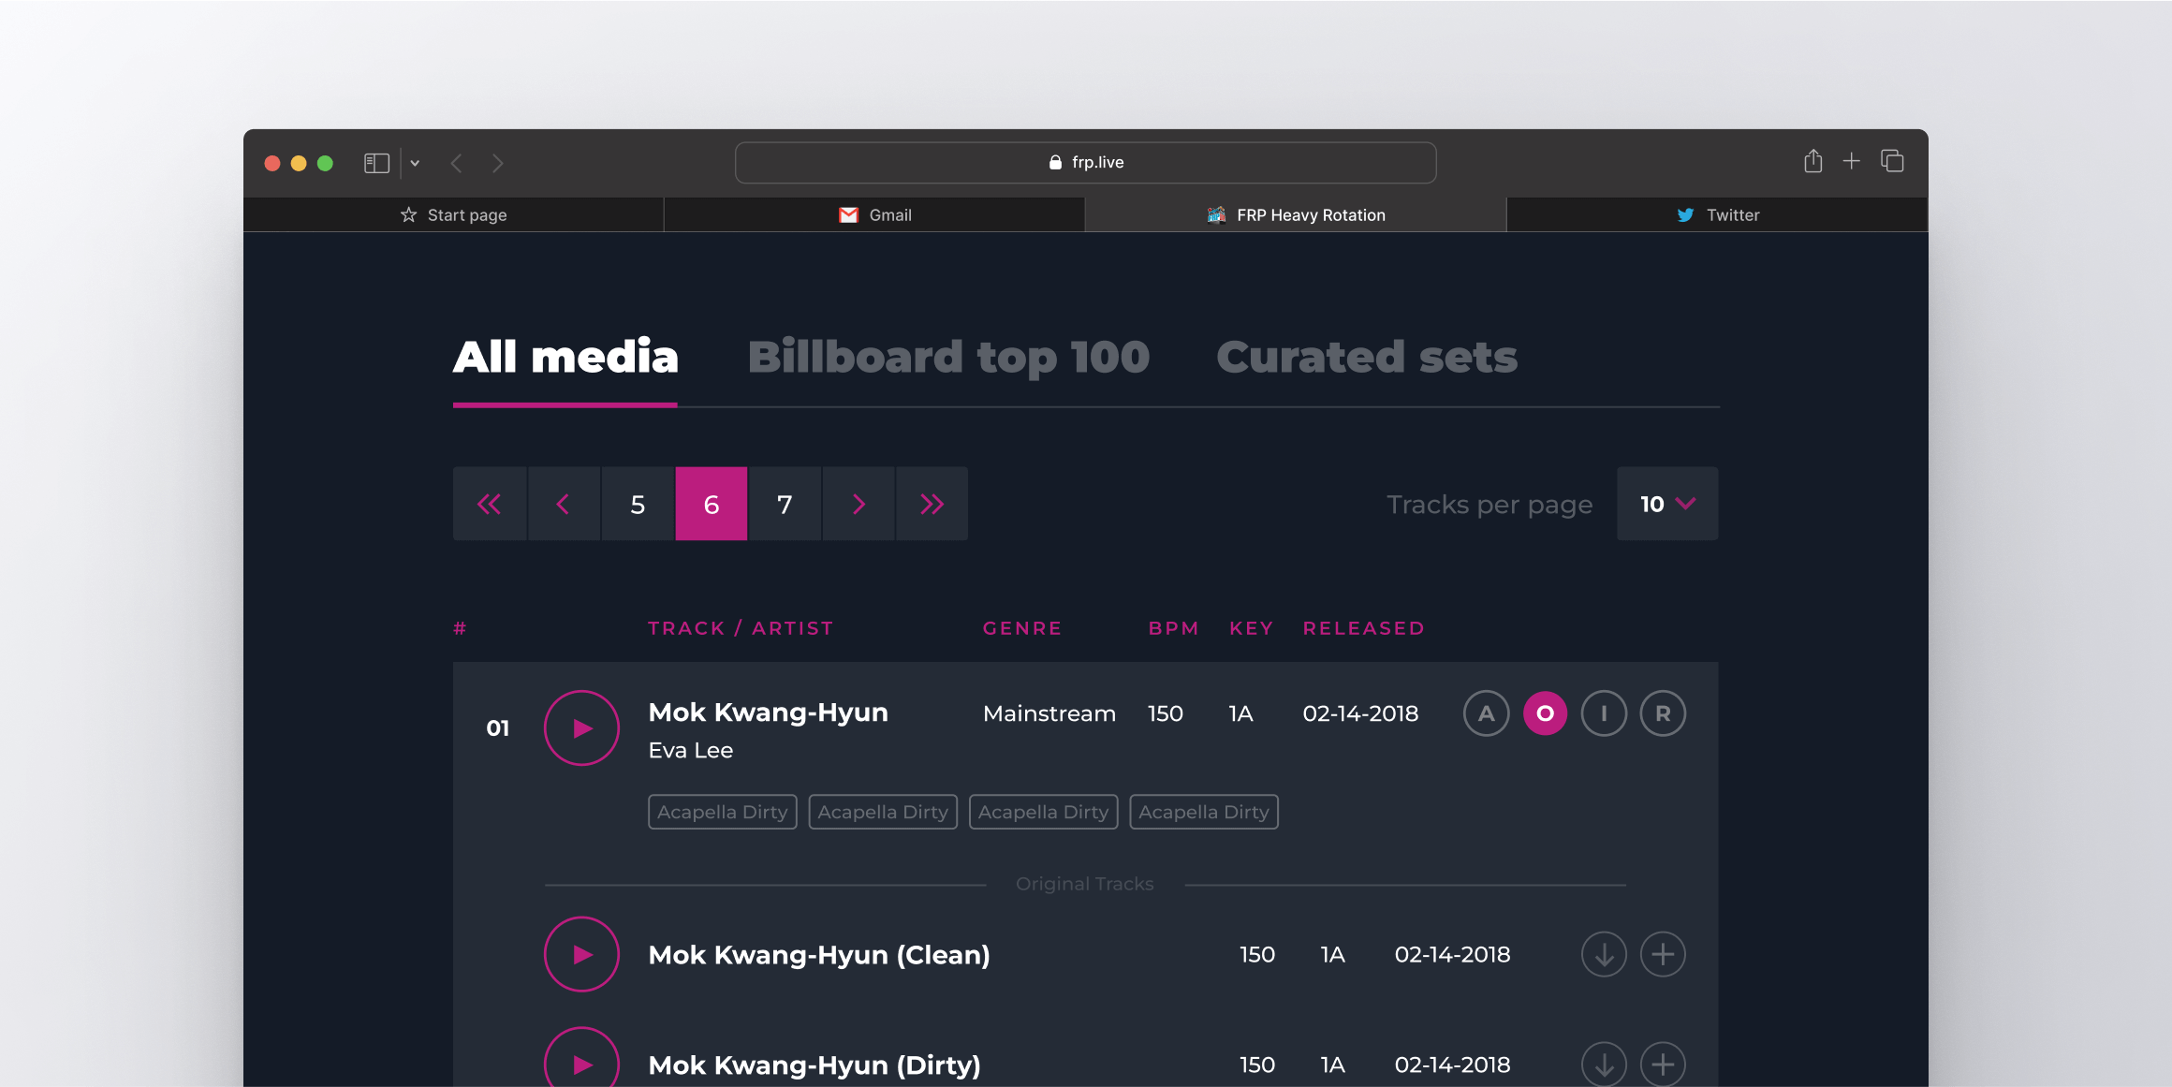Add Mok Kwang-Hyun (Clean) with plus icon
Screen dimensions: 2172x1087
click(1663, 954)
